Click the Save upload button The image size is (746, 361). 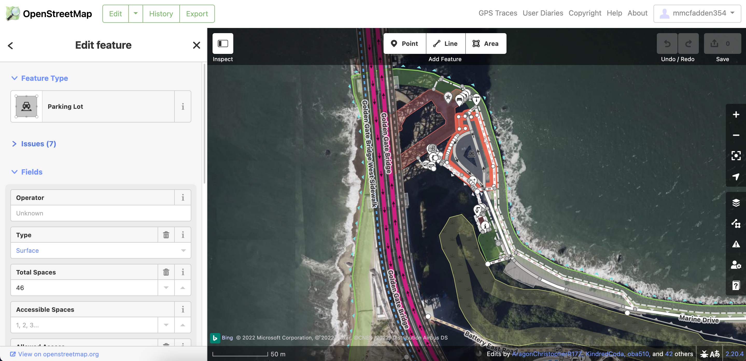click(722, 44)
